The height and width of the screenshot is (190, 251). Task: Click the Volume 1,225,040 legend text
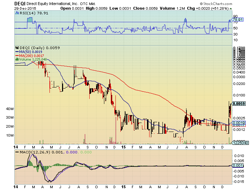pos(33,60)
